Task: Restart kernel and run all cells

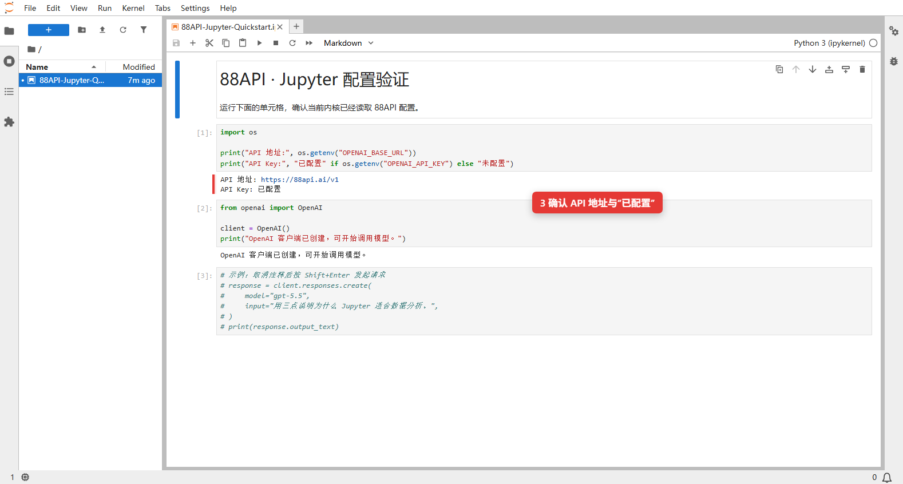Action: click(x=309, y=43)
